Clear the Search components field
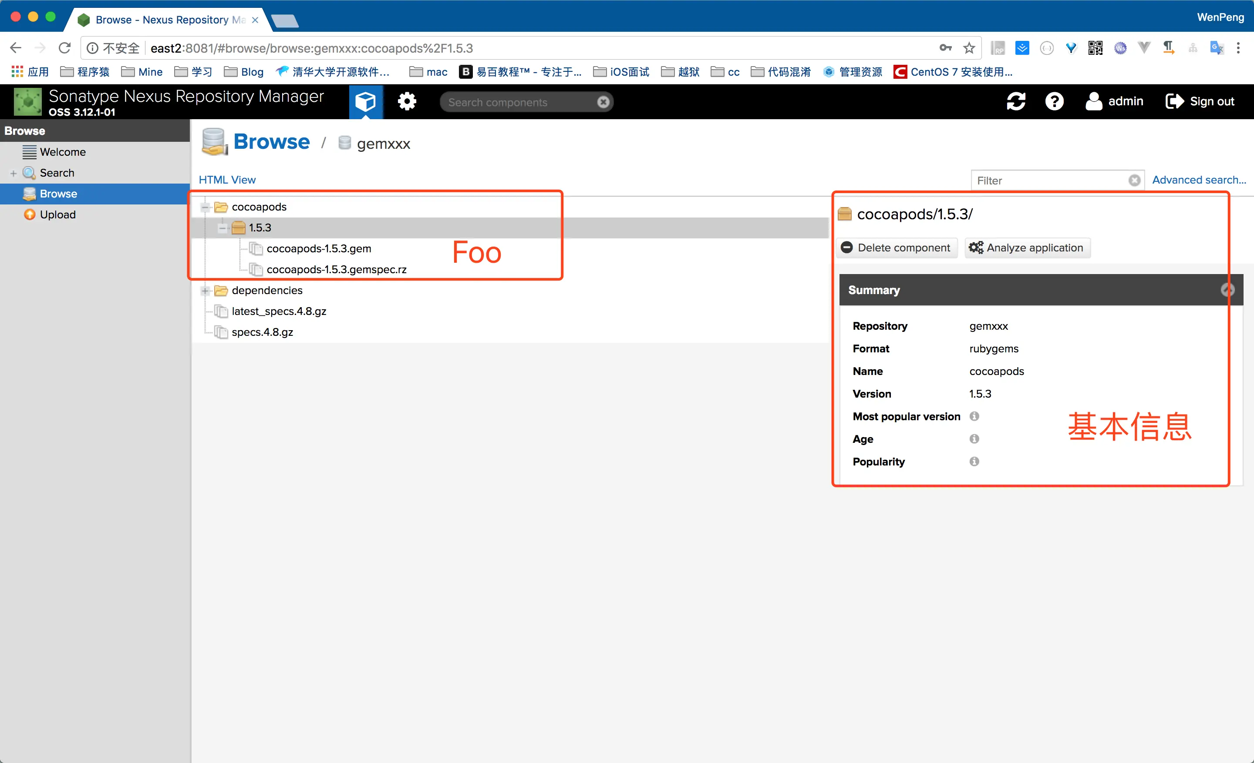 tap(603, 102)
